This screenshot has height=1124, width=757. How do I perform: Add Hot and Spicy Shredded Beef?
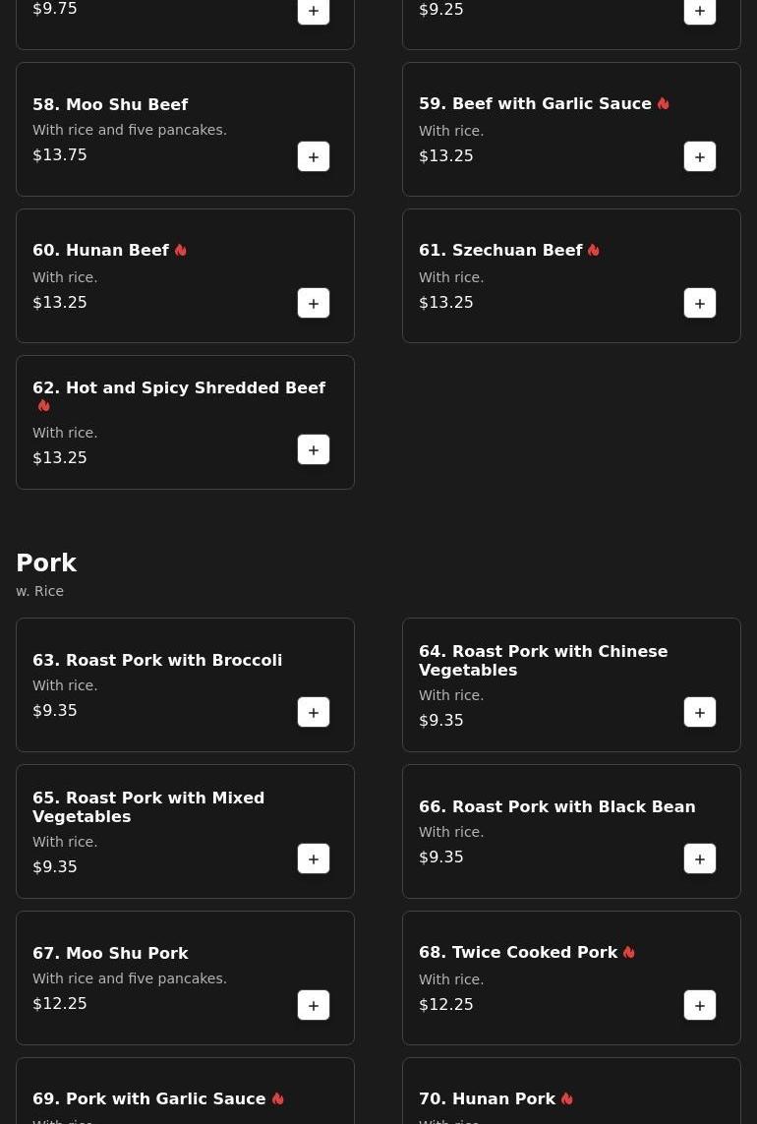[314, 449]
